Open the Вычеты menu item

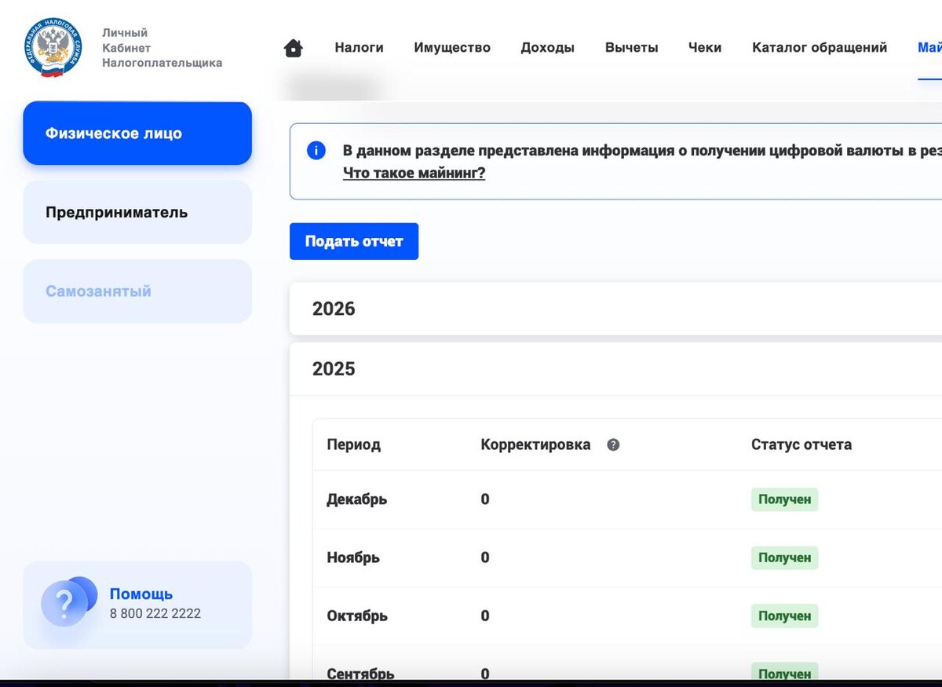point(632,47)
